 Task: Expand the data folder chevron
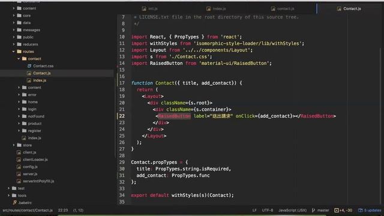(x=14, y=23)
